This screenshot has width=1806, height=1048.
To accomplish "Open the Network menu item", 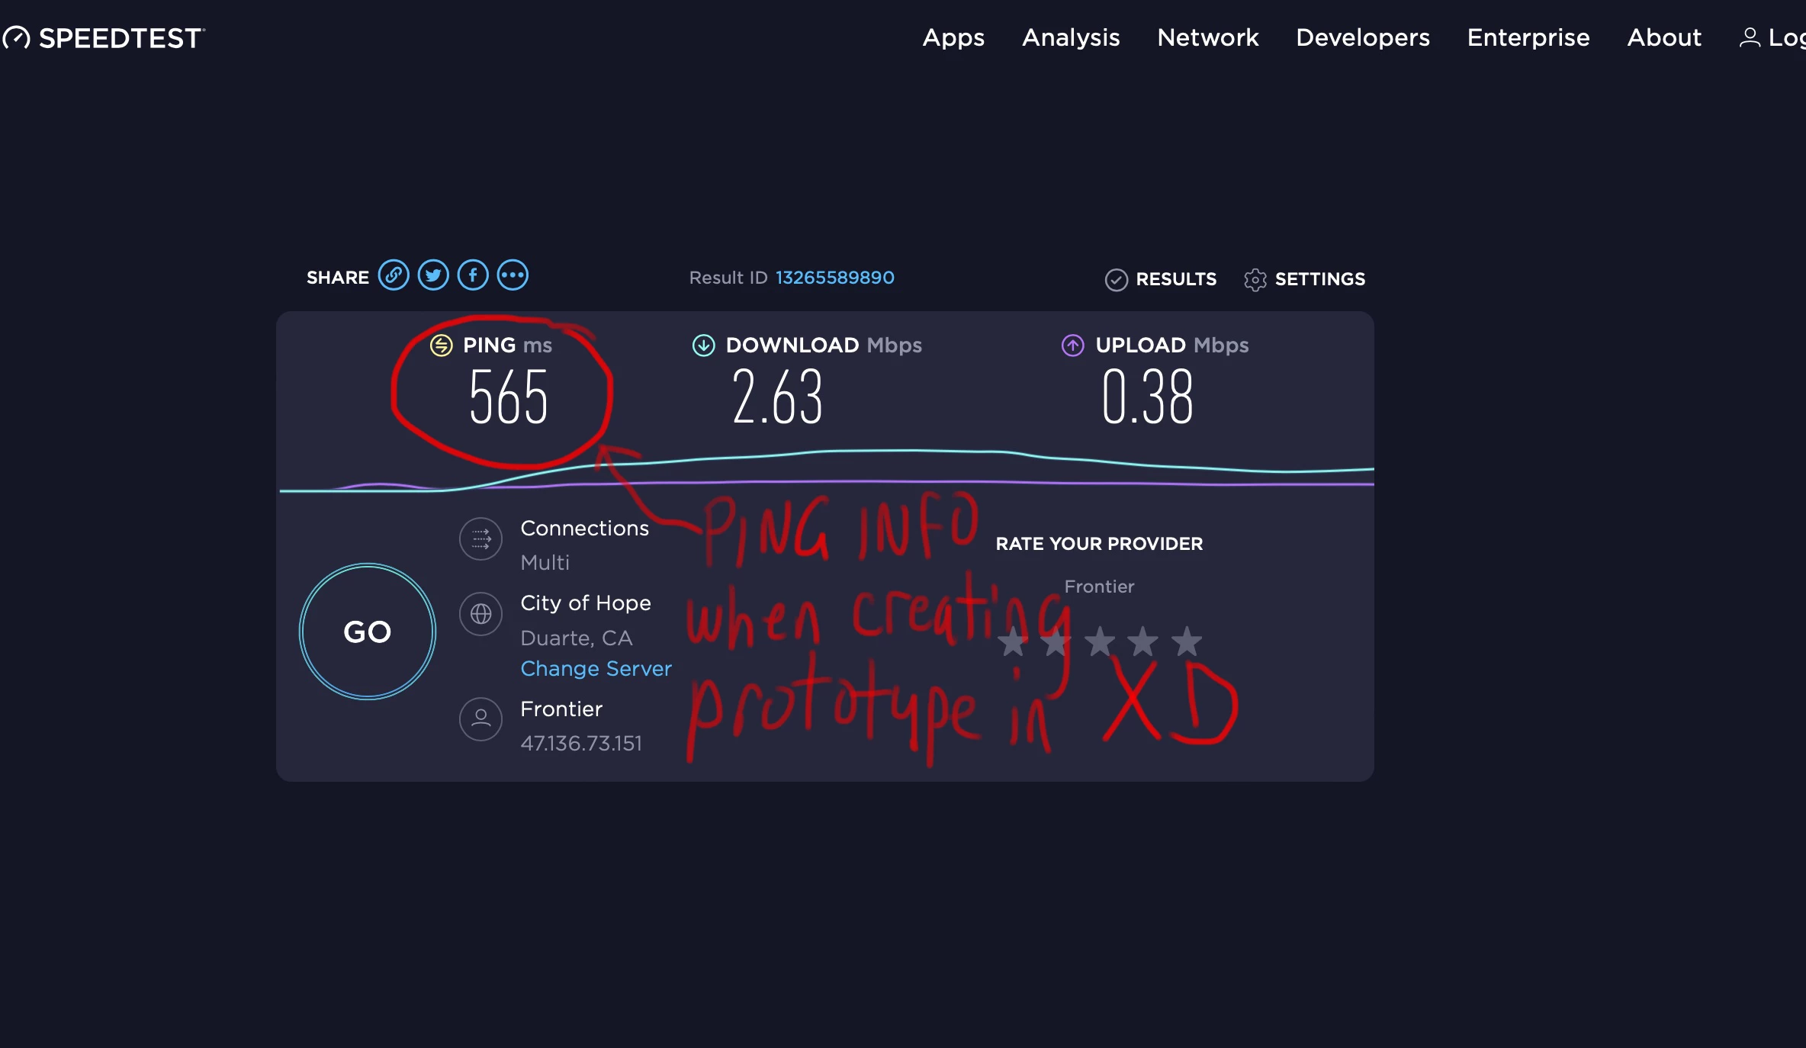I will [1207, 37].
